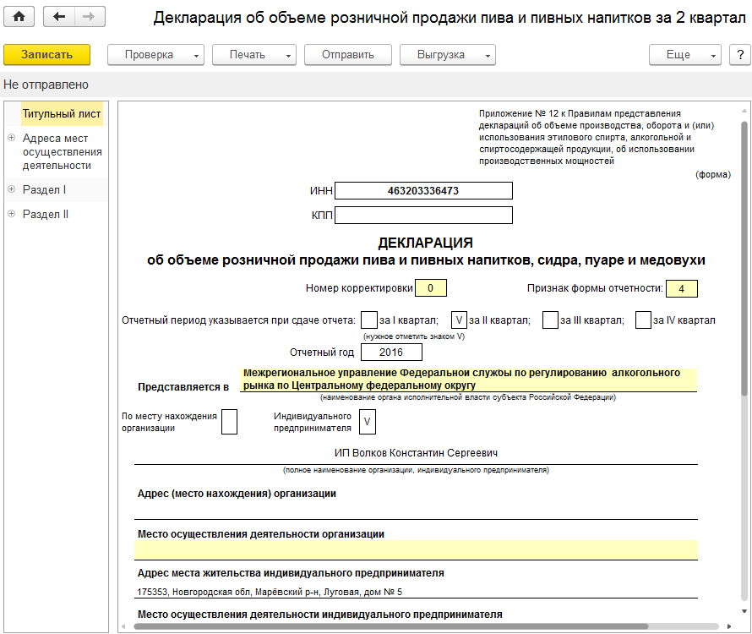The height and width of the screenshot is (634, 752).
Task: Check the за IV квартал box
Action: [x=643, y=320]
